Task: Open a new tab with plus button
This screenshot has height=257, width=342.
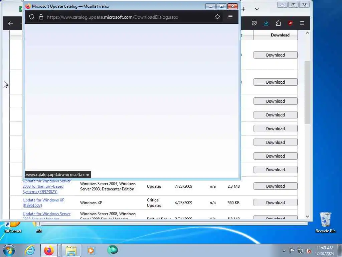Action: tap(243, 9)
